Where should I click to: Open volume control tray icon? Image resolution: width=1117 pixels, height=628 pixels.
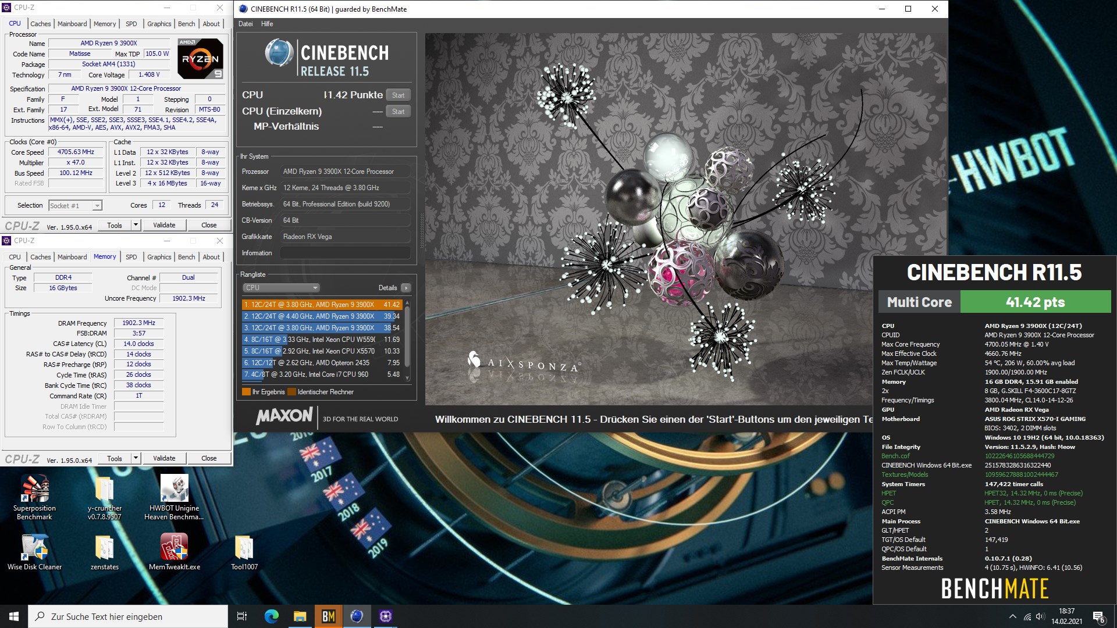(1040, 616)
